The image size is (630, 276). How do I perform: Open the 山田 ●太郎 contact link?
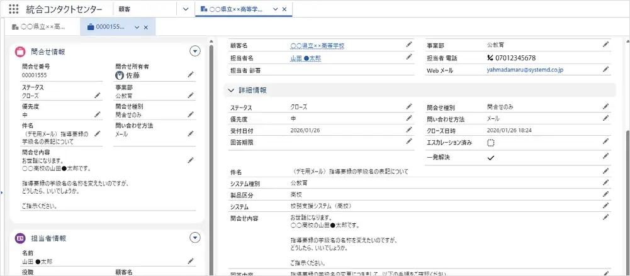(305, 58)
